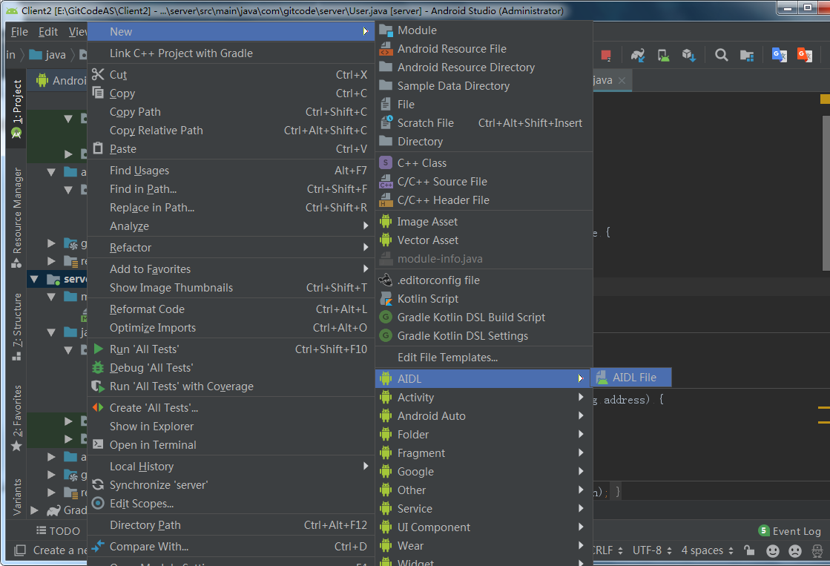The width and height of the screenshot is (830, 566).
Task: Toggle the Z: Structure tool window
Action: click(17, 326)
